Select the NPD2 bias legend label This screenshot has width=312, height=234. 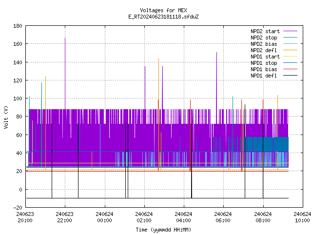(264, 44)
